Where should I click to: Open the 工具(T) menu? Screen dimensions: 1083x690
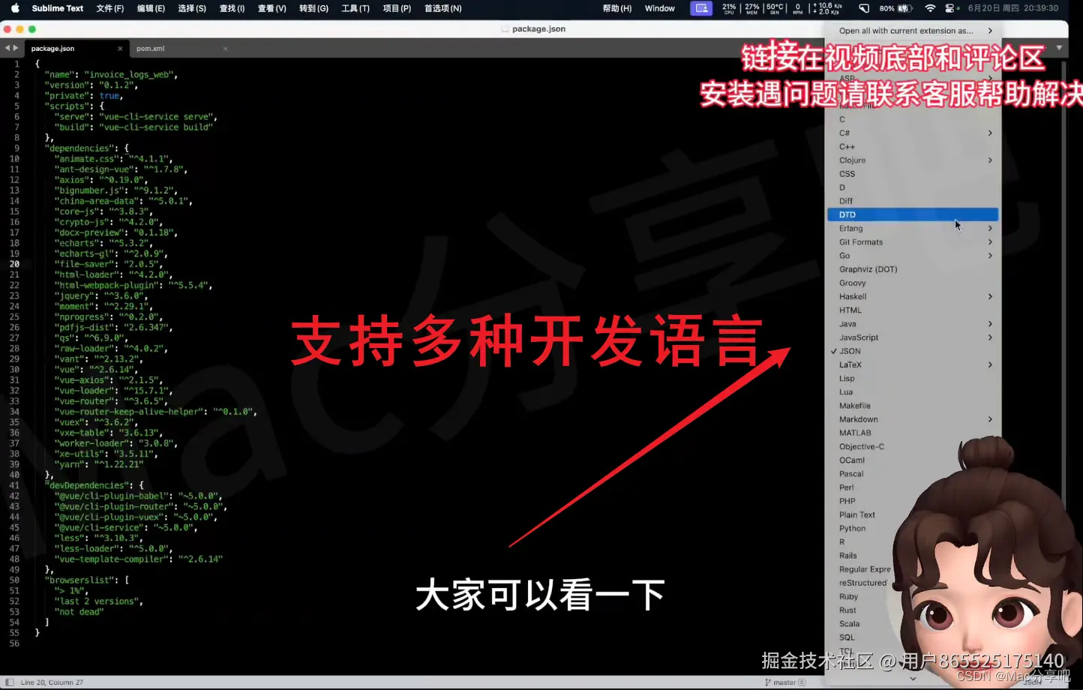coord(355,8)
